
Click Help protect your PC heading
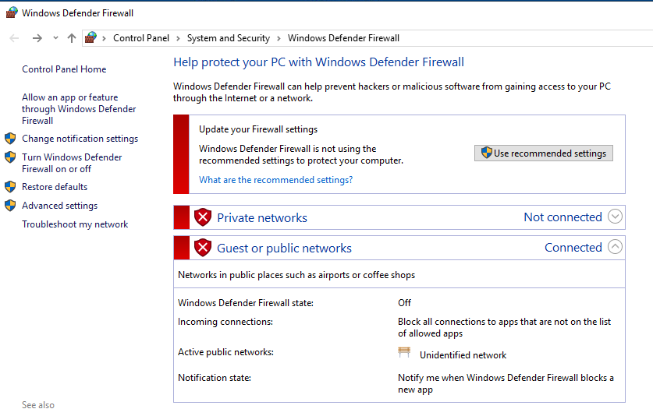point(318,62)
